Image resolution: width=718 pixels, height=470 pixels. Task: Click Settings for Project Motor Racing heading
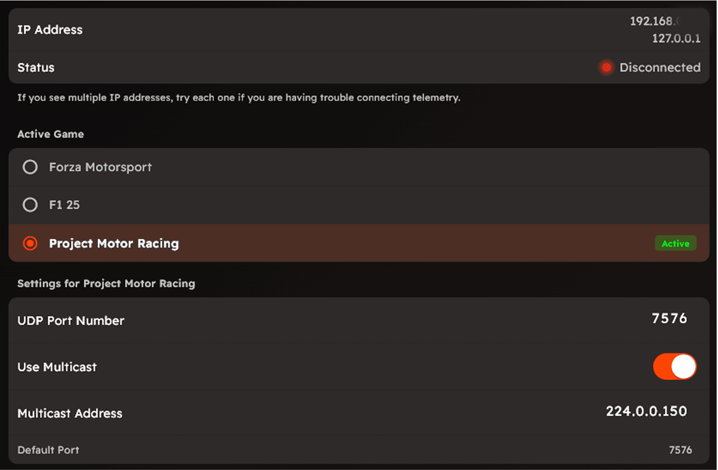106,283
